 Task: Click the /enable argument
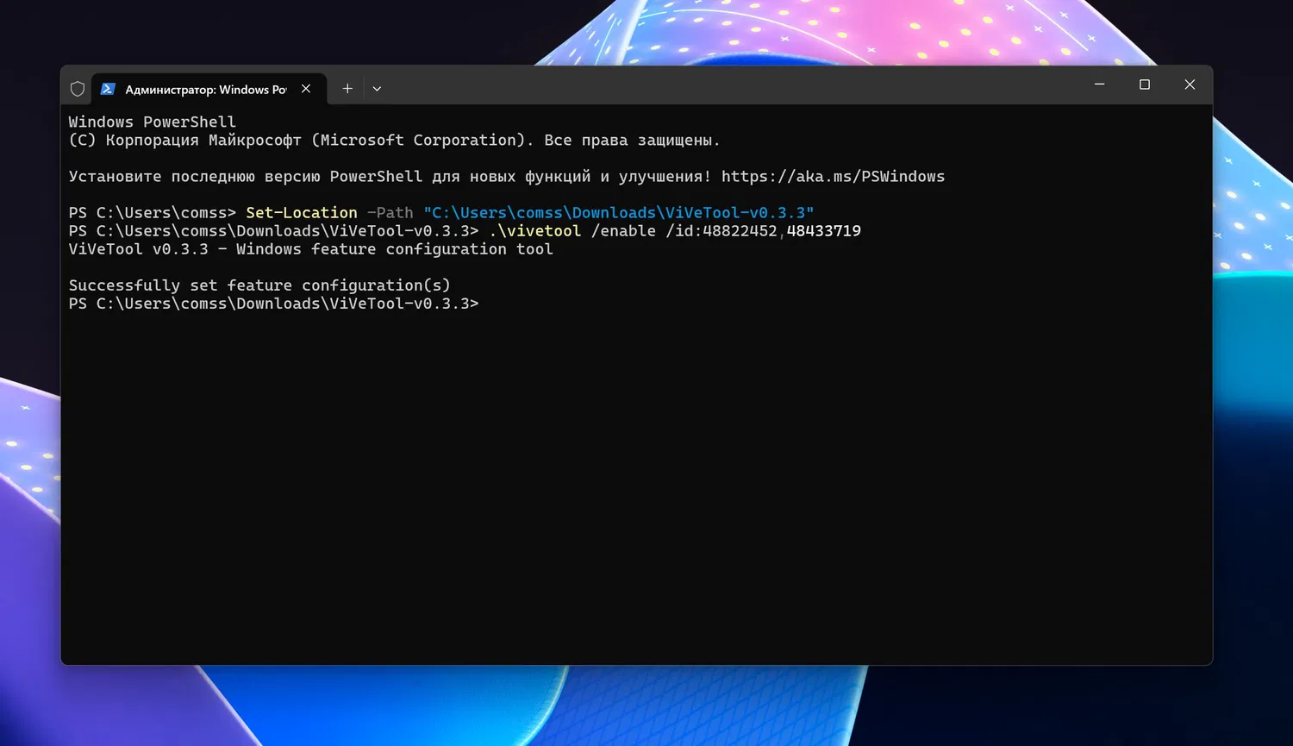tap(623, 231)
